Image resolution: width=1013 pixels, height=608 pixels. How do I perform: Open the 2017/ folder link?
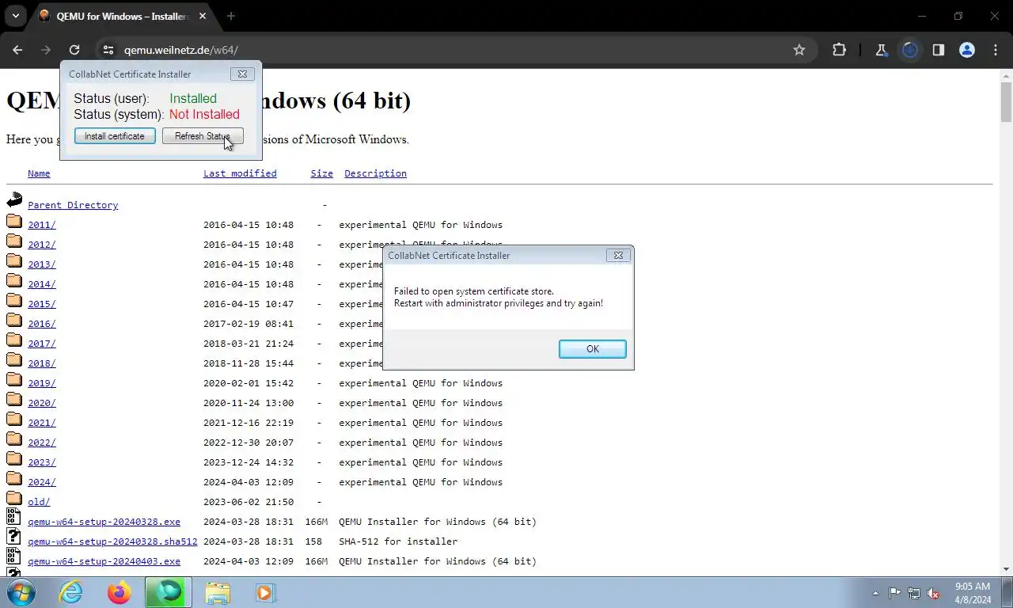(x=42, y=344)
